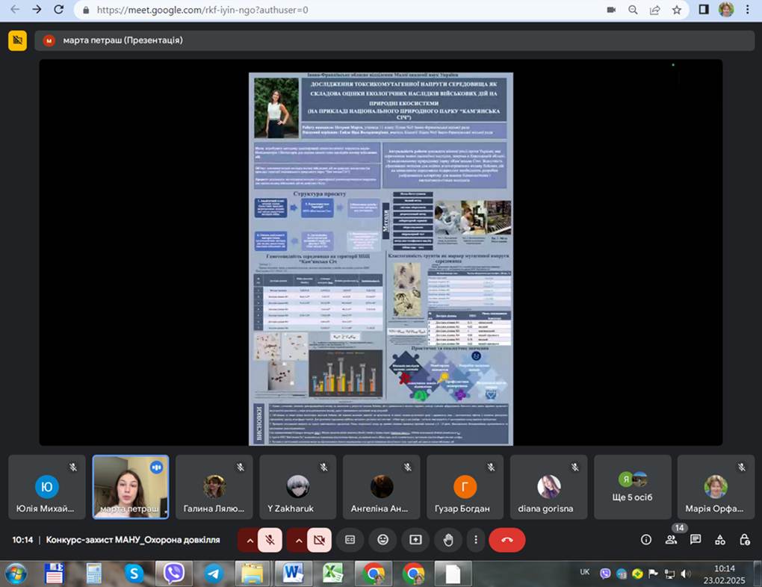Send an emoji reaction
Image resolution: width=762 pixels, height=587 pixels.
point(382,540)
